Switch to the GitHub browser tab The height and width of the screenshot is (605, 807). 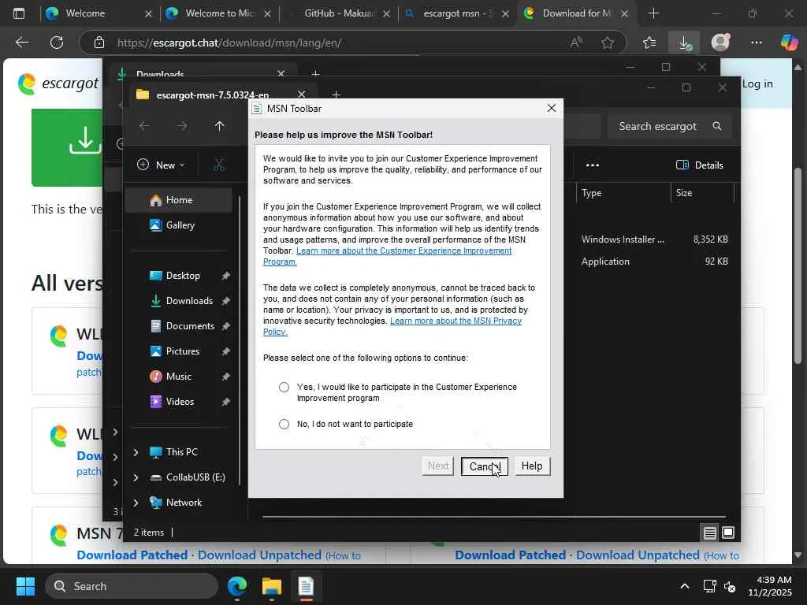(338, 13)
